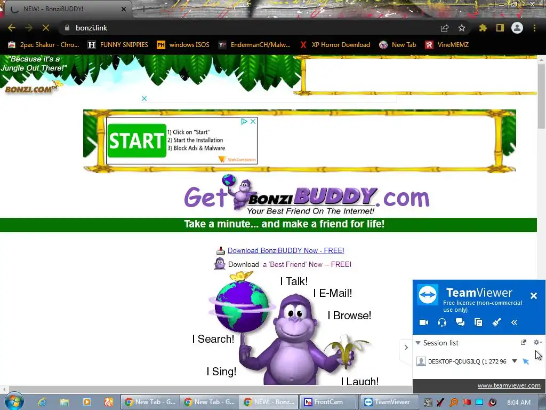
Task: Open TeamViewer audio headset option
Action: (442, 322)
